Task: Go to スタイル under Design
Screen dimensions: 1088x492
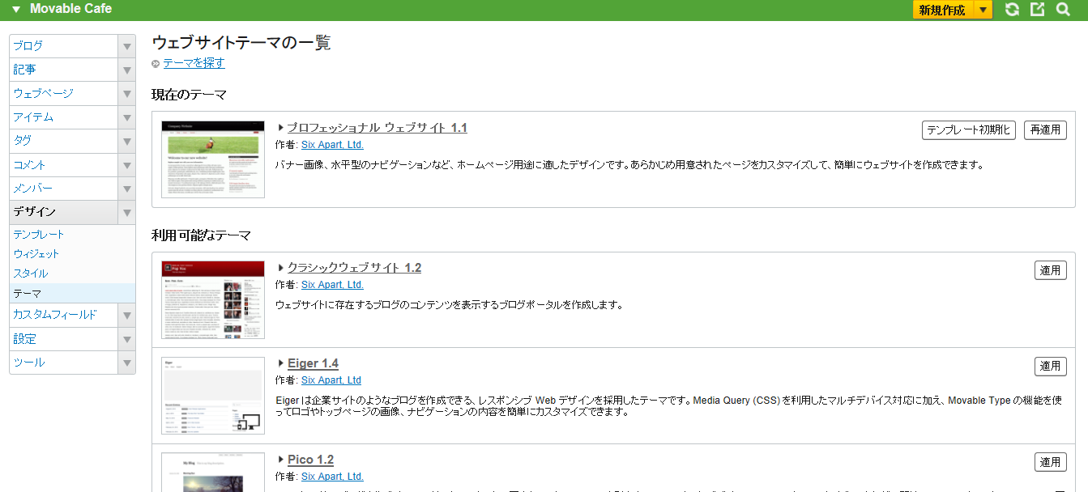Action: 31,274
